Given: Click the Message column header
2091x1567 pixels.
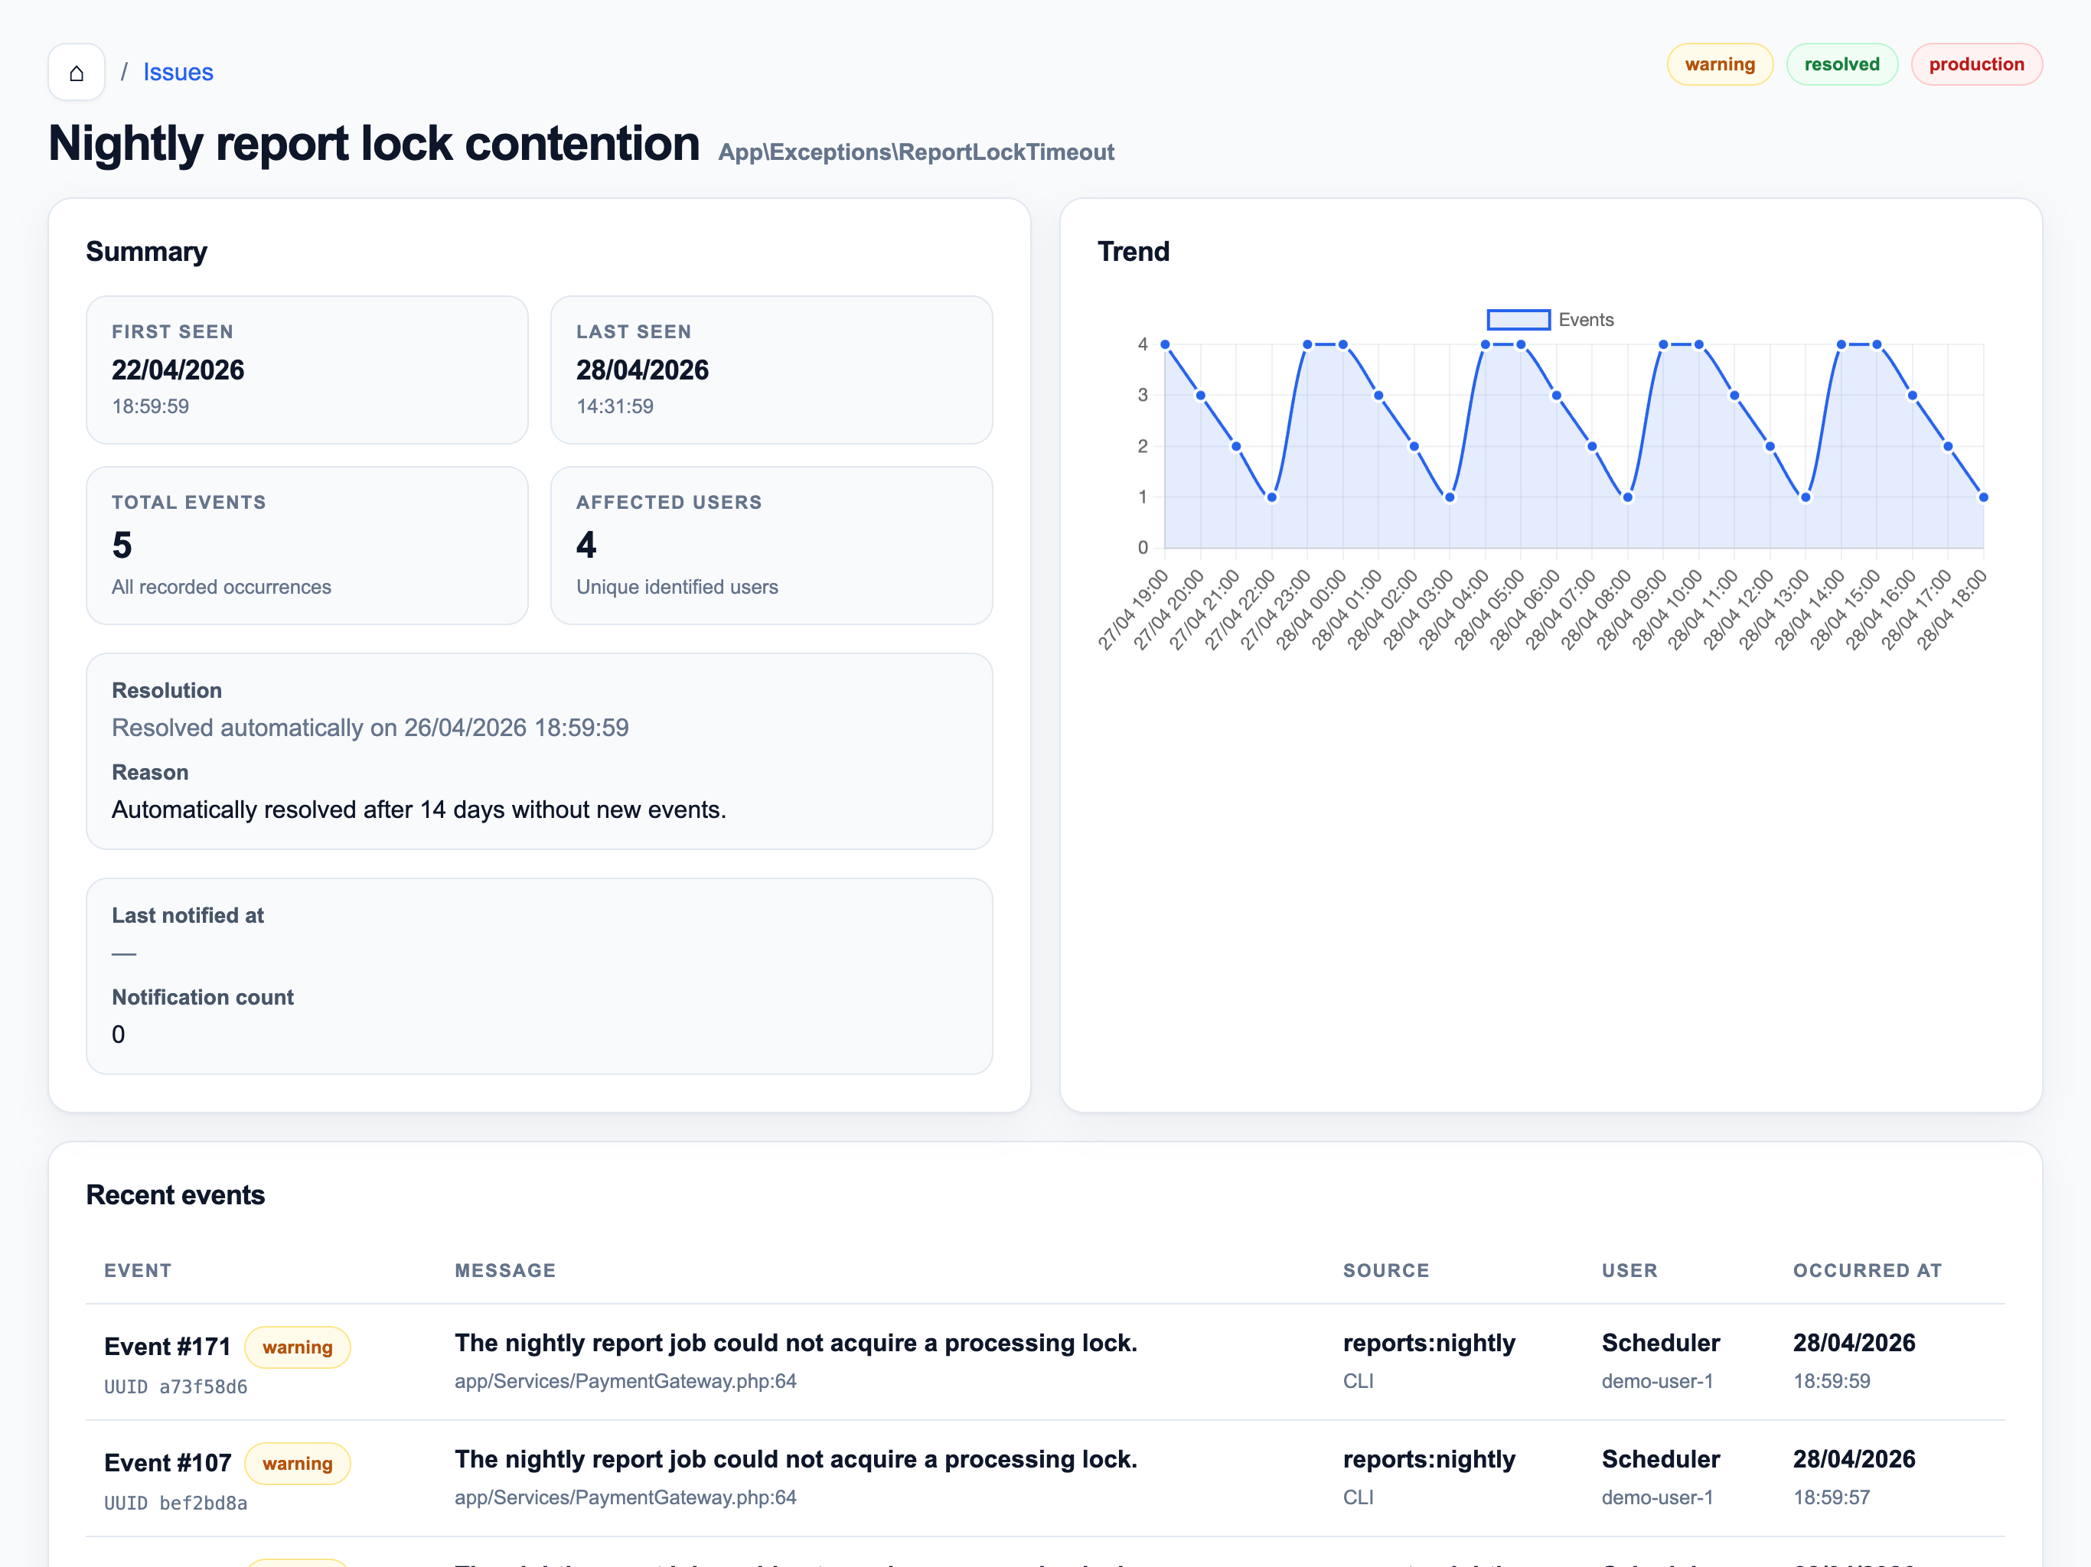Looking at the screenshot, I should coord(505,1270).
